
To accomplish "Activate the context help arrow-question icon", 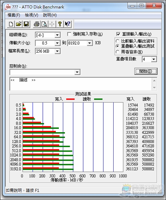I will click(68, 24).
